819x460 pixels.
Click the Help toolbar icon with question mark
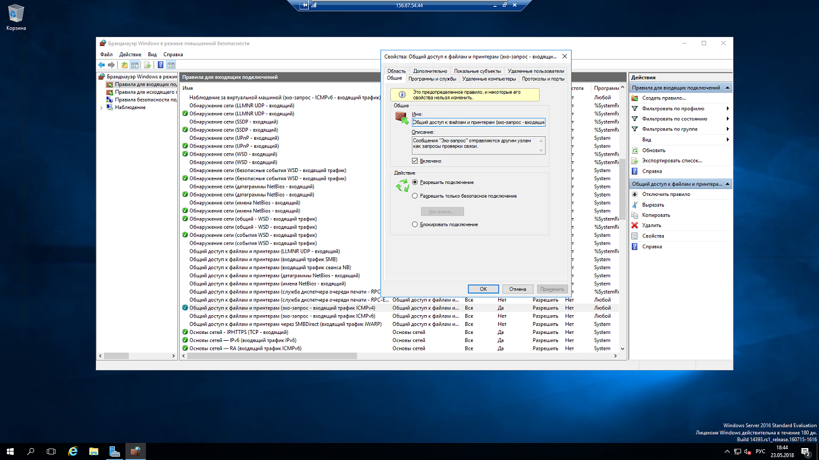coord(161,65)
